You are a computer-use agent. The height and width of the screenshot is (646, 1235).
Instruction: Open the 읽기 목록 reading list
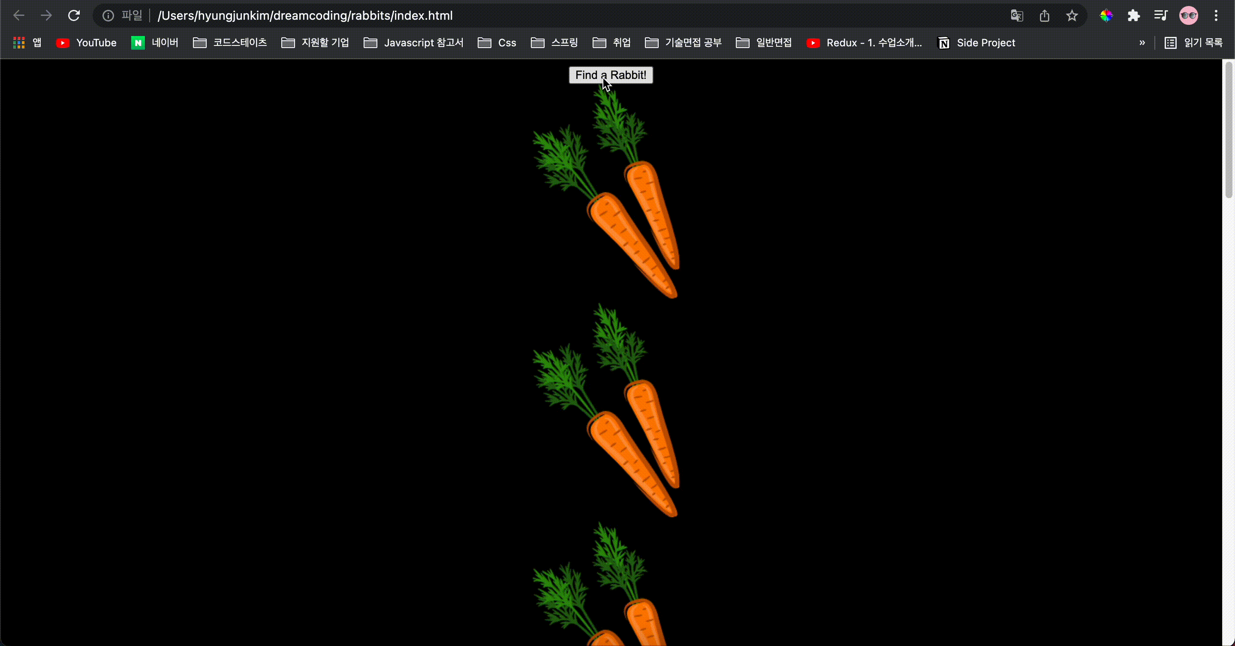point(1194,43)
